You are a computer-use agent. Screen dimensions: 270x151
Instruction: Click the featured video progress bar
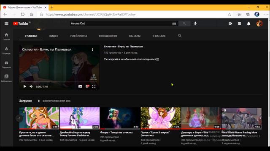pyautogui.click(x=59, y=82)
